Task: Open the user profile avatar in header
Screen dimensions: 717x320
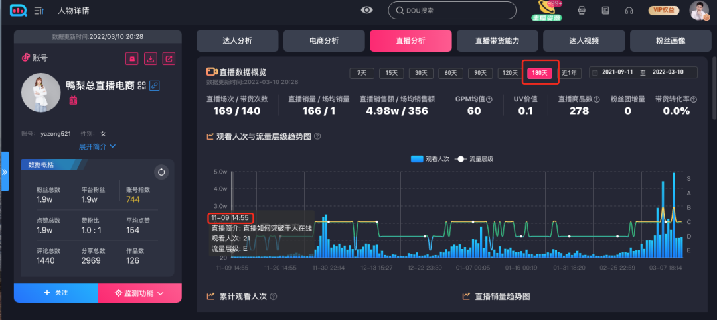Action: point(699,10)
